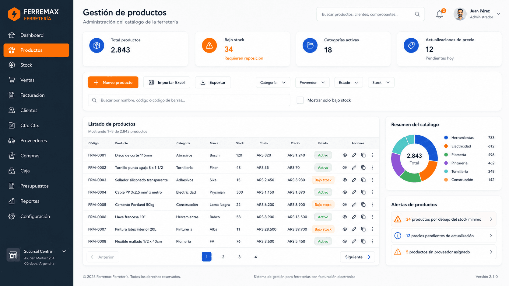This screenshot has height=286, width=509.
Task: Open kebab menu for FRM-0008
Action: click(373, 241)
